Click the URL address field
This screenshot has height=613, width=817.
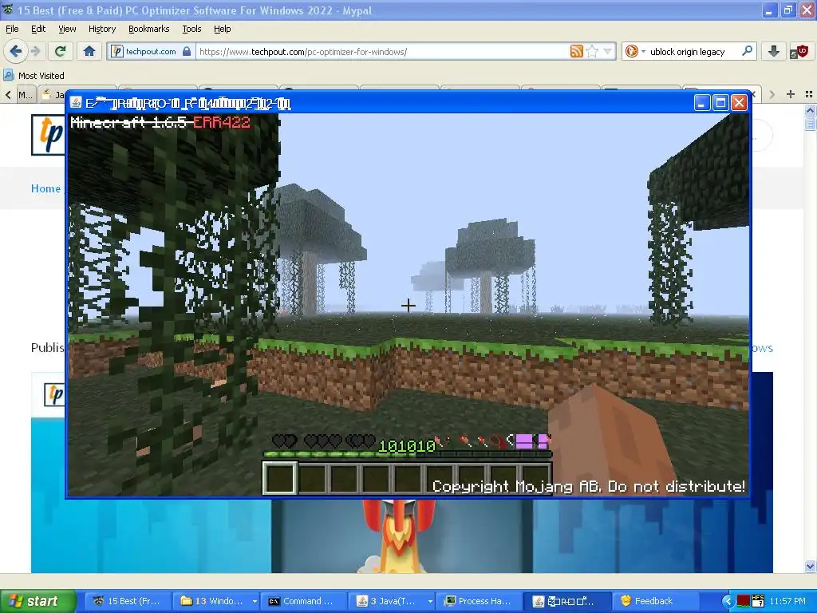click(x=383, y=52)
